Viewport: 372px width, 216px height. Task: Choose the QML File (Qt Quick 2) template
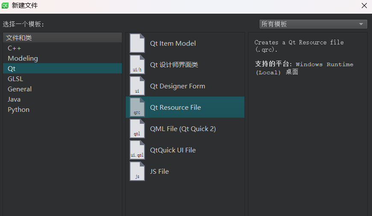point(185,128)
